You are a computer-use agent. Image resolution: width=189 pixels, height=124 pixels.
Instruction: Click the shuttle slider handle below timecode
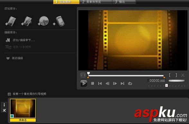166,85
